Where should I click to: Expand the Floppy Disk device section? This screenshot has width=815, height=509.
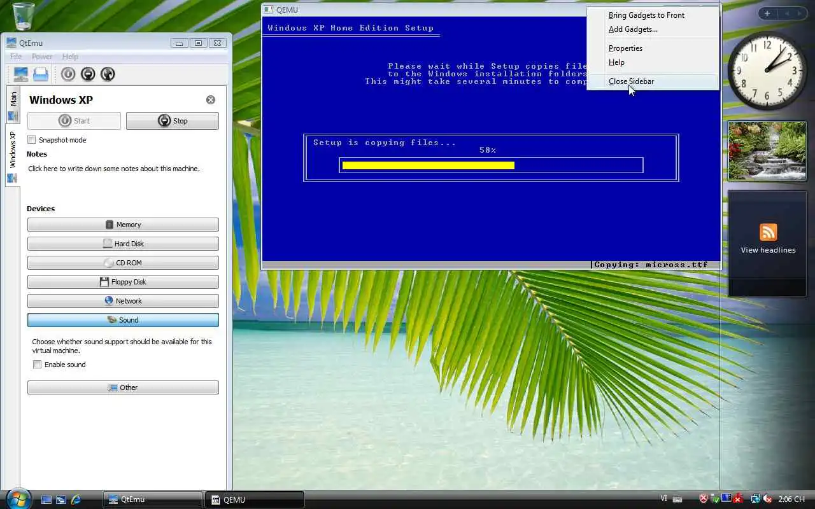[123, 282]
